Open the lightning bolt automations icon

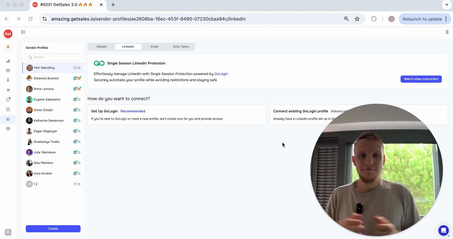(x=8, y=80)
